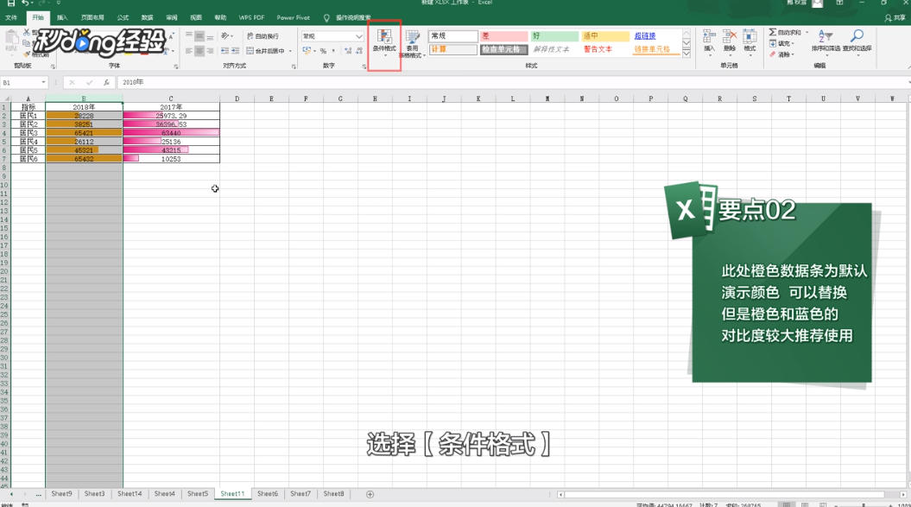The image size is (911, 507).
Task: Click Increase Decimal icon
Action: [x=348, y=51]
